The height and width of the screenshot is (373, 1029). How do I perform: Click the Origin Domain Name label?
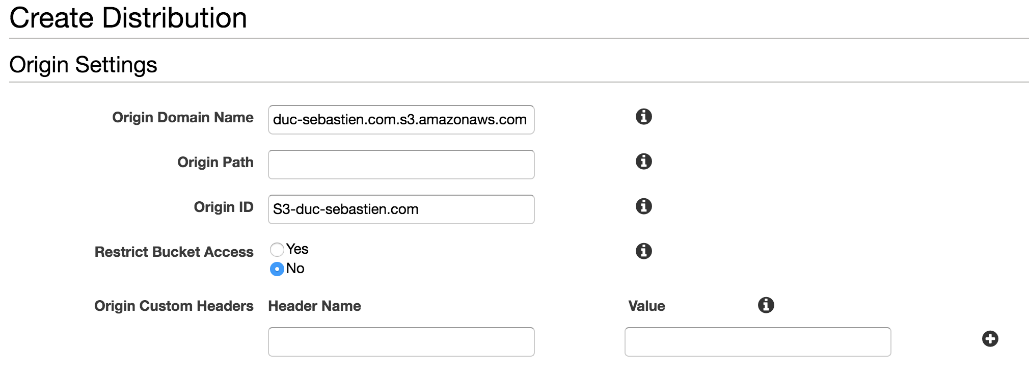(183, 118)
